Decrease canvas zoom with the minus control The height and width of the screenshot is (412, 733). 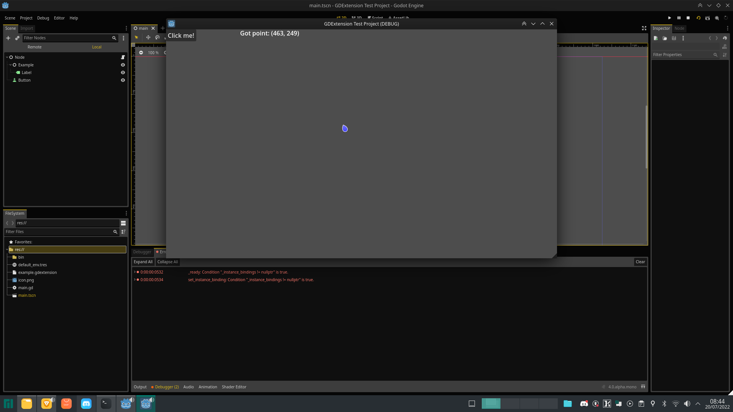141,52
